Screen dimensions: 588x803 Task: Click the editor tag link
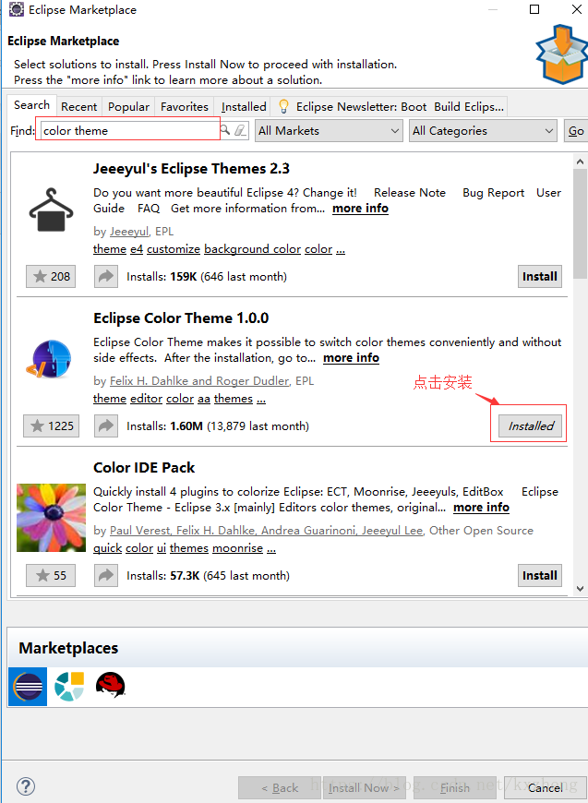click(146, 399)
